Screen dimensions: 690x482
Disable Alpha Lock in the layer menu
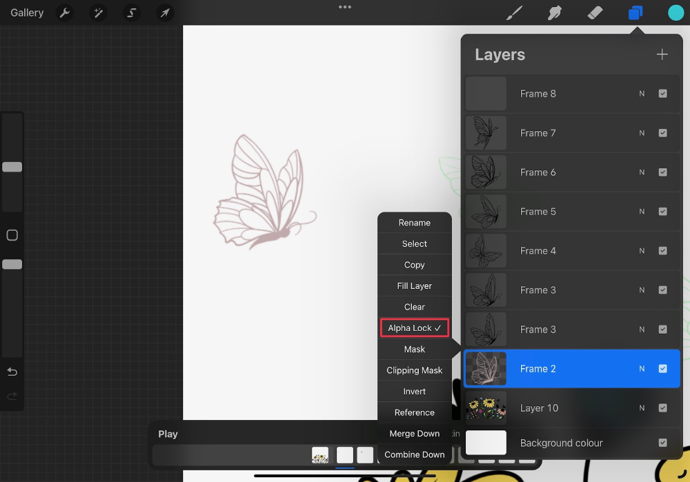point(414,328)
